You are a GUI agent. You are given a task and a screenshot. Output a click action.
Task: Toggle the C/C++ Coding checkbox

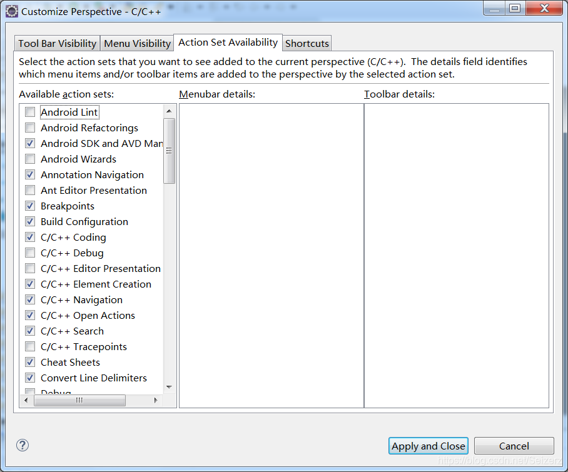click(x=30, y=237)
